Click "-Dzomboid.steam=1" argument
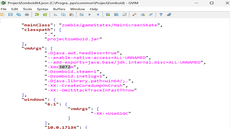This screenshot has width=230, height=129. 72,72
